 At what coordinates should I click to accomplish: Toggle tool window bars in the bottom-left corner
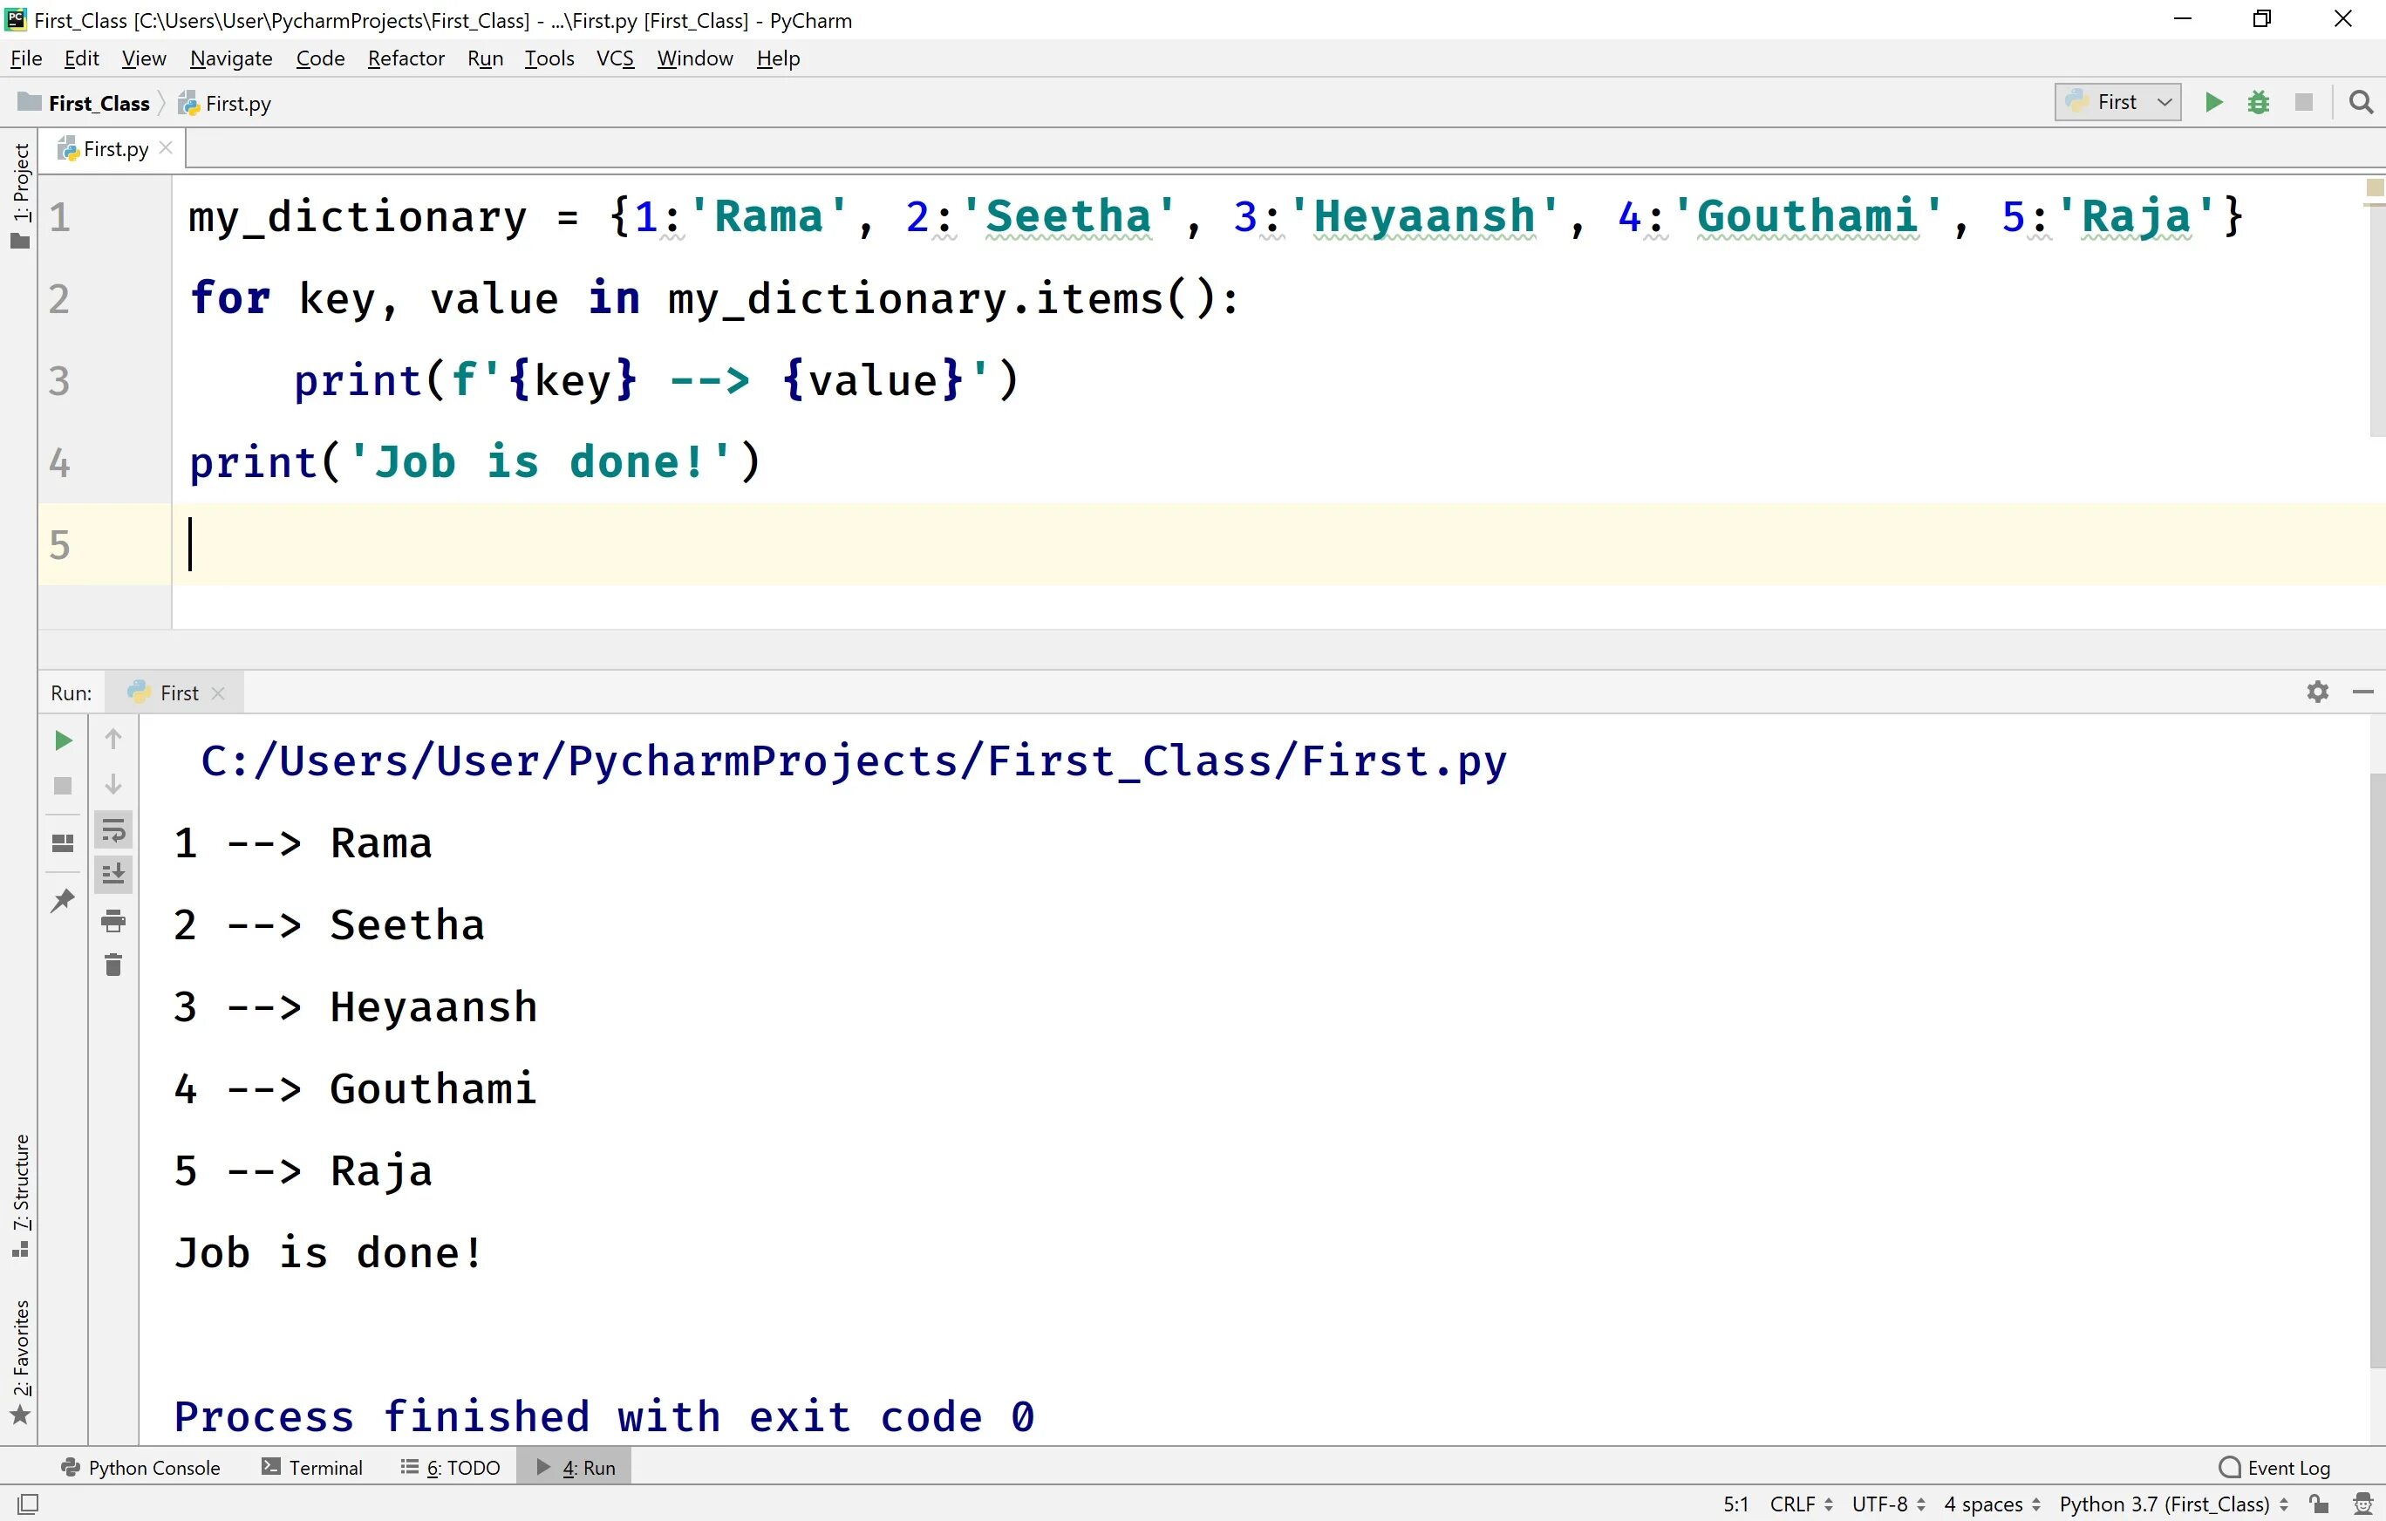click(28, 1504)
